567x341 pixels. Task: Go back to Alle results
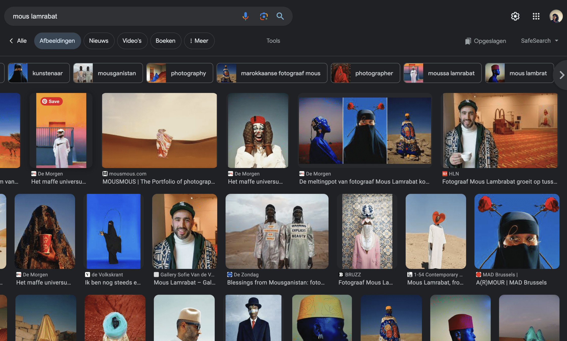coord(18,41)
